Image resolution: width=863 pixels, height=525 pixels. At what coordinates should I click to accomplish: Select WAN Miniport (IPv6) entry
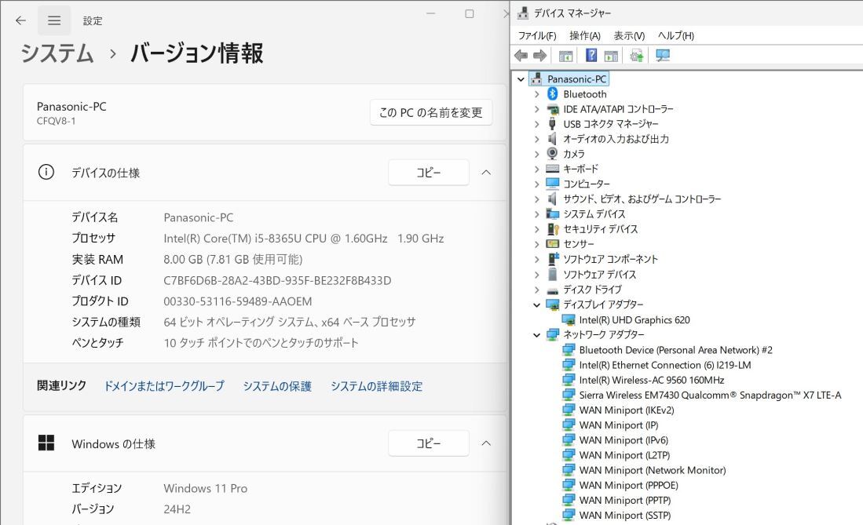tap(623, 440)
